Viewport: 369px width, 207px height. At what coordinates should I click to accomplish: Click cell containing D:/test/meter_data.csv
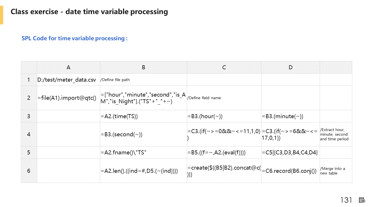67,80
